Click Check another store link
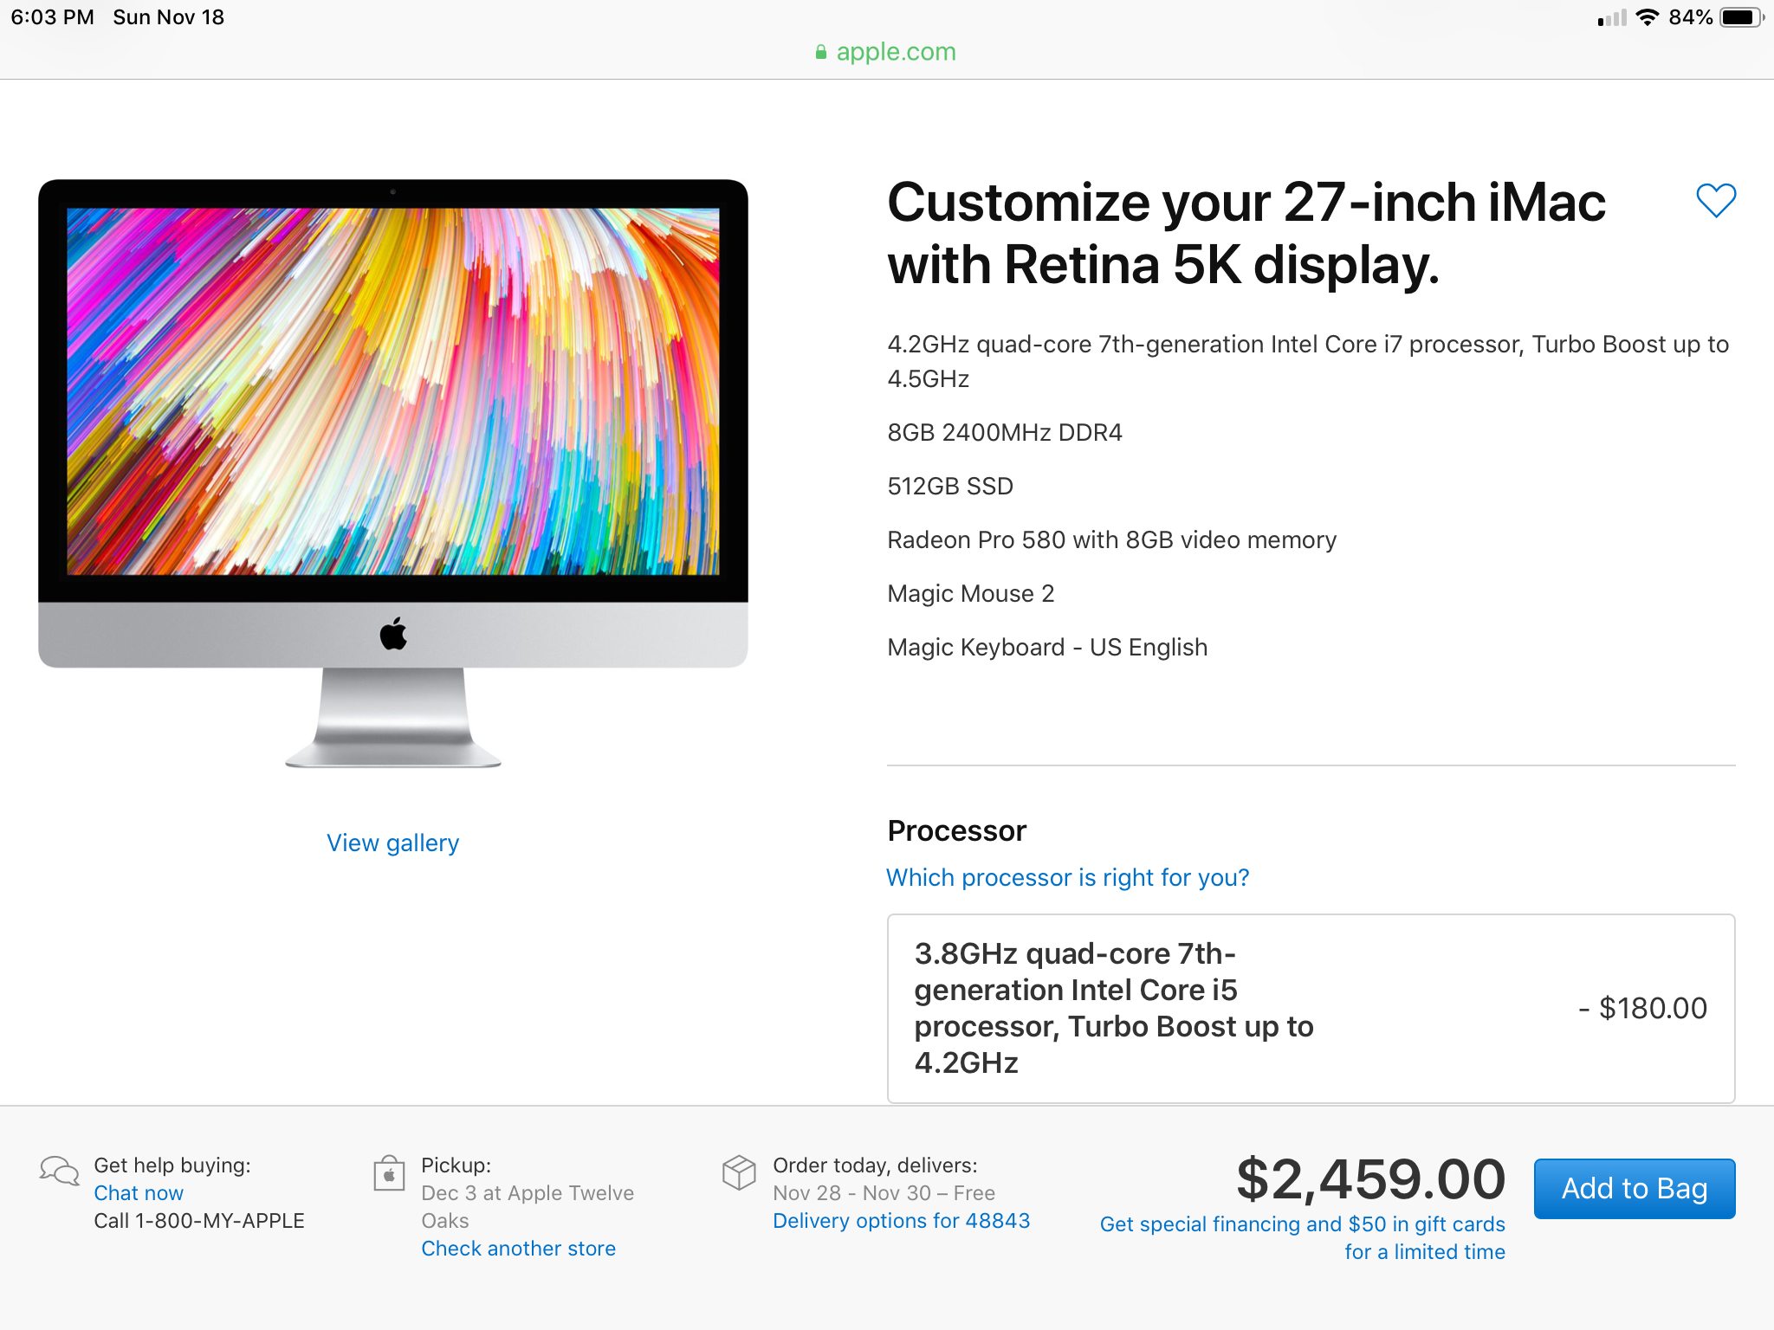 click(x=518, y=1248)
